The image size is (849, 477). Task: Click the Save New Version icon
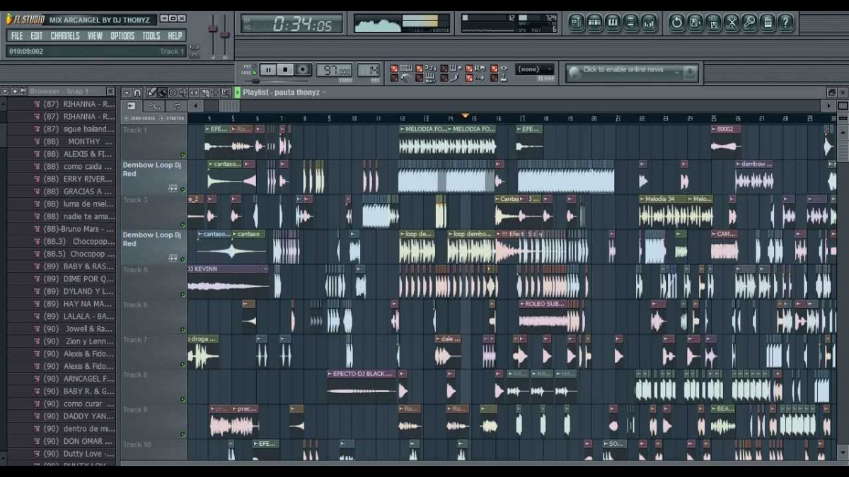pos(695,23)
